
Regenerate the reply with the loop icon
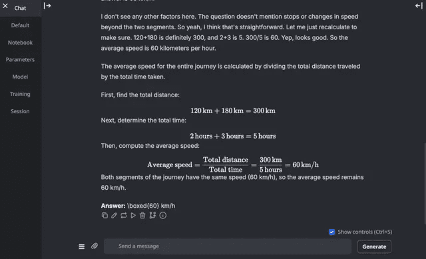[124, 216]
